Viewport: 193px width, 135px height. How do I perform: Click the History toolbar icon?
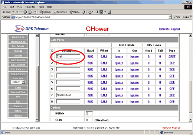click(x=84, y=12)
